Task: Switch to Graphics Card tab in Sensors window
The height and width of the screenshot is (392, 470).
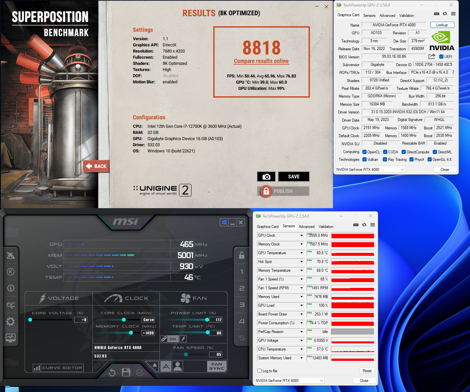Action: click(x=267, y=227)
